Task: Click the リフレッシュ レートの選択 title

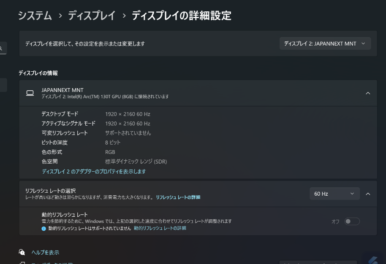Action: (x=50, y=191)
